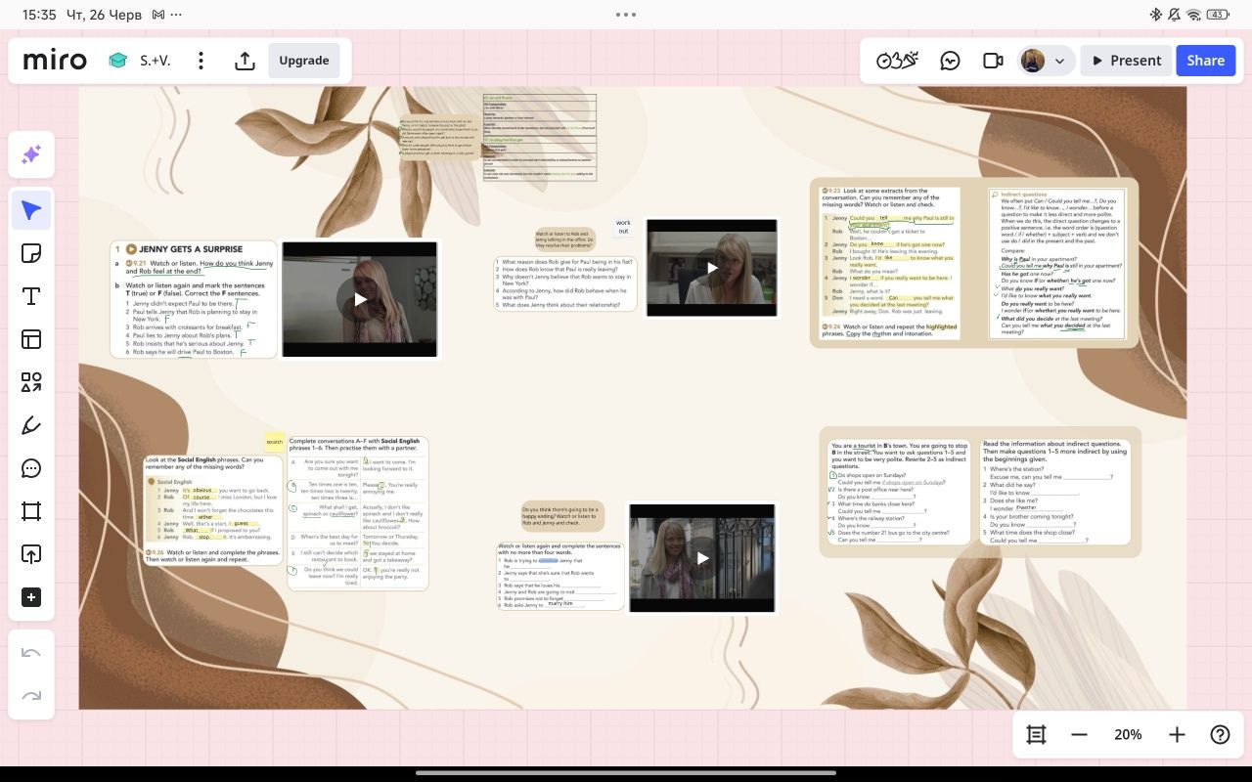This screenshot has width=1252, height=782.
Task: Play the video beside 'work out' note
Action: coord(711,268)
